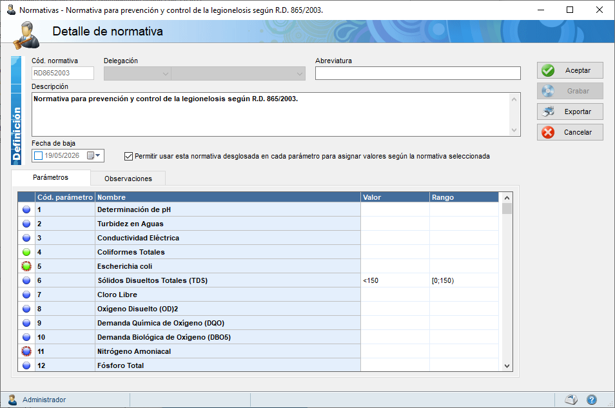Click the Descripción scroll down arrow
615x408 pixels.
pos(514,130)
